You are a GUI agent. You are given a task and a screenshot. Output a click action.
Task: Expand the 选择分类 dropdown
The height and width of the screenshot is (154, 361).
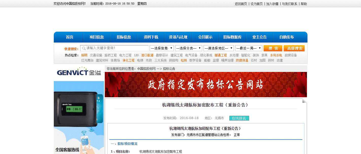(x=188, y=48)
